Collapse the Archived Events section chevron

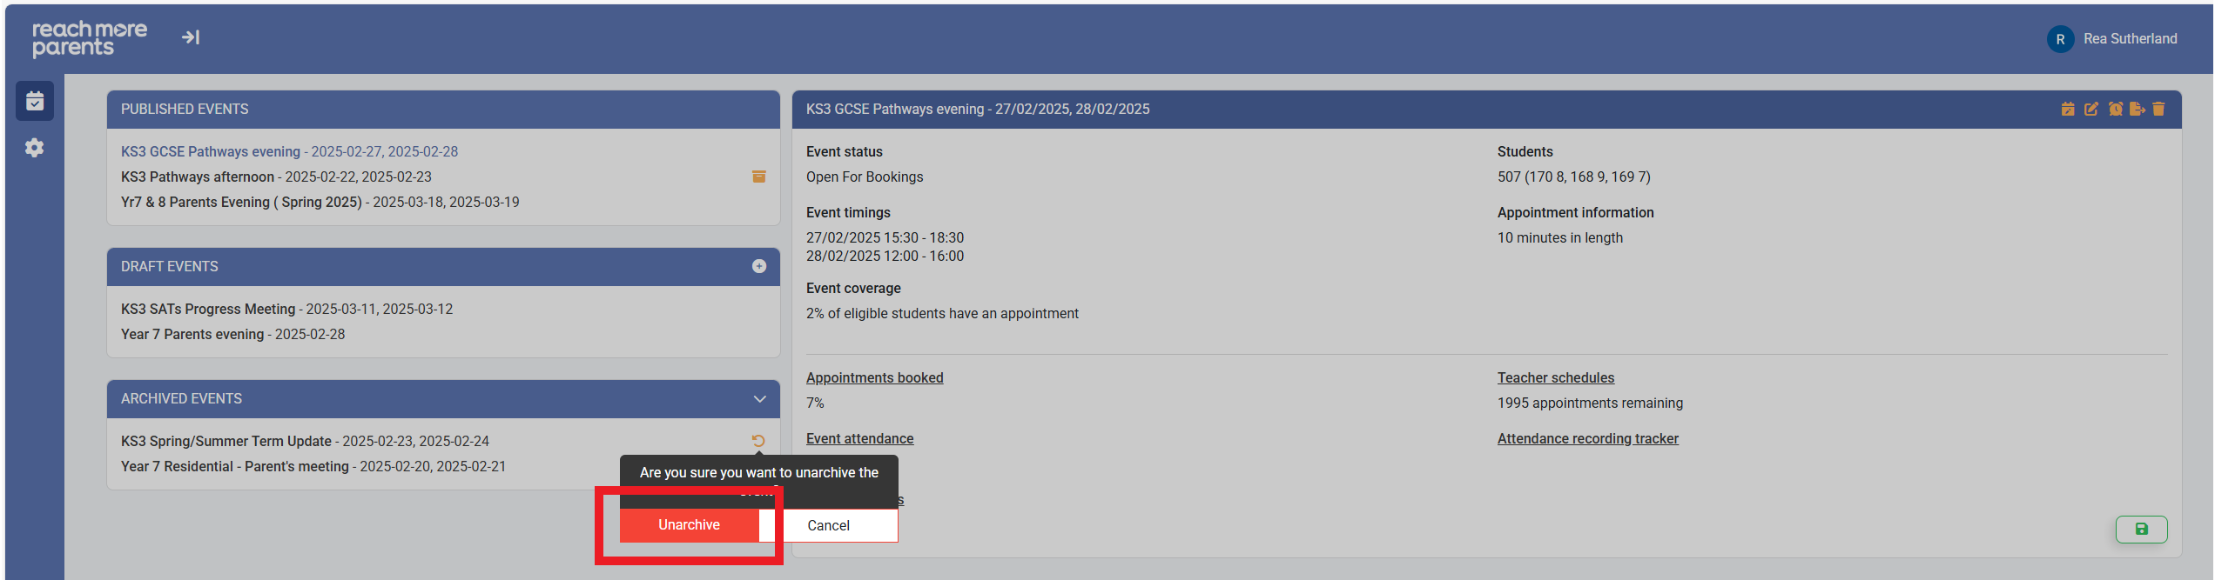(759, 399)
